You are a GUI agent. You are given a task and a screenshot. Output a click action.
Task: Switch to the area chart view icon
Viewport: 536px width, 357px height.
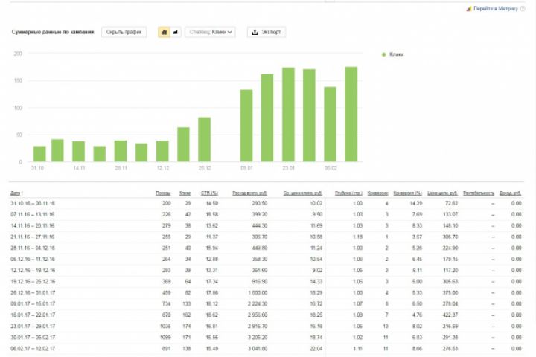click(x=176, y=32)
